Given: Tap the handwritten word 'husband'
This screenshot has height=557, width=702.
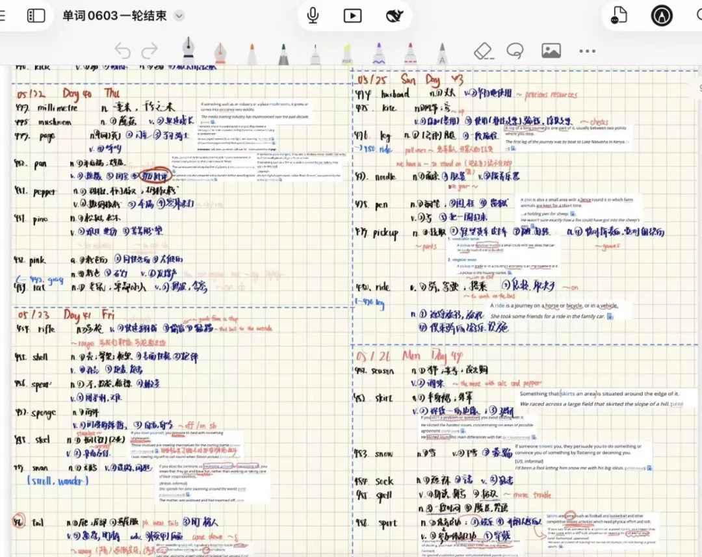Looking at the screenshot, I should point(395,94).
